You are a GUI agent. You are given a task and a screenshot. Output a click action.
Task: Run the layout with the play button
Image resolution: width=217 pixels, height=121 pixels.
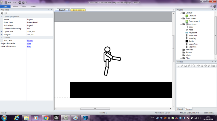(20, 2)
